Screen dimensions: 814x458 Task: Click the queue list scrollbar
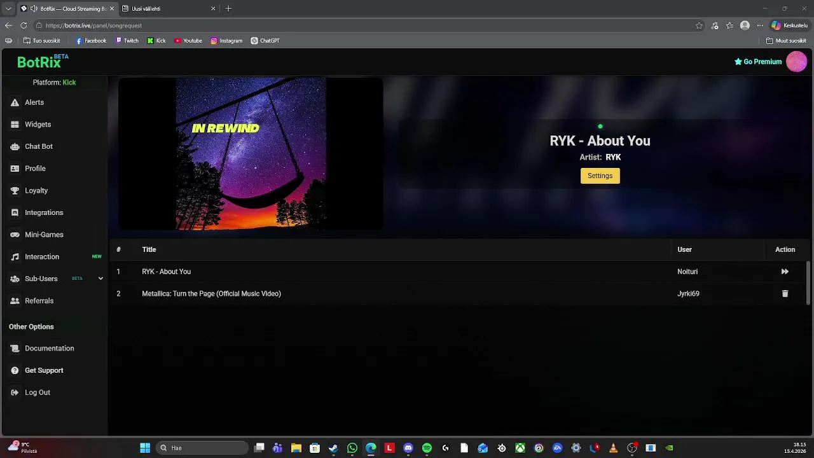(808, 282)
